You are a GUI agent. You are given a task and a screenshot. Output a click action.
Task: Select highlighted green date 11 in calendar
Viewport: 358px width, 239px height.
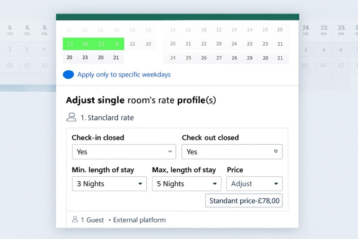point(69,44)
